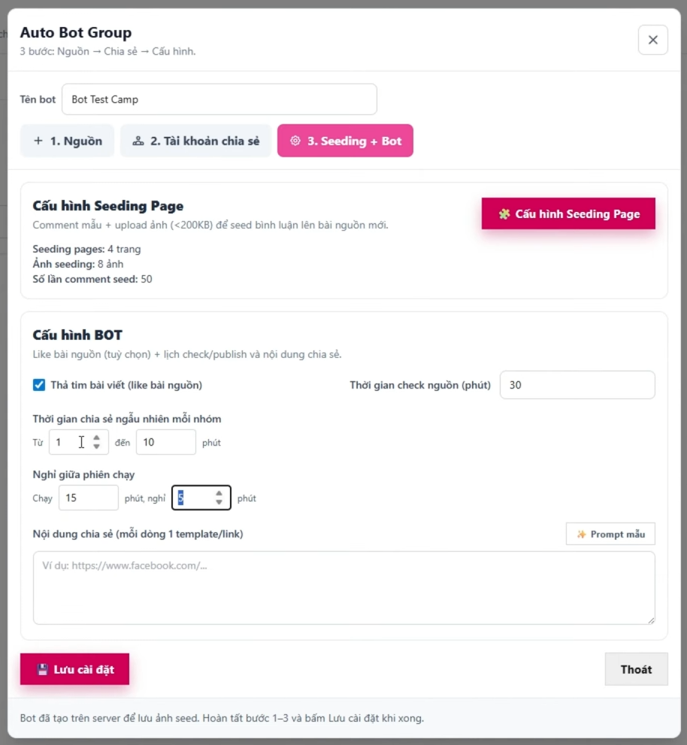Image resolution: width=687 pixels, height=745 pixels.
Task: Click the gear icon on Seeding + Bot tab
Action: point(295,141)
